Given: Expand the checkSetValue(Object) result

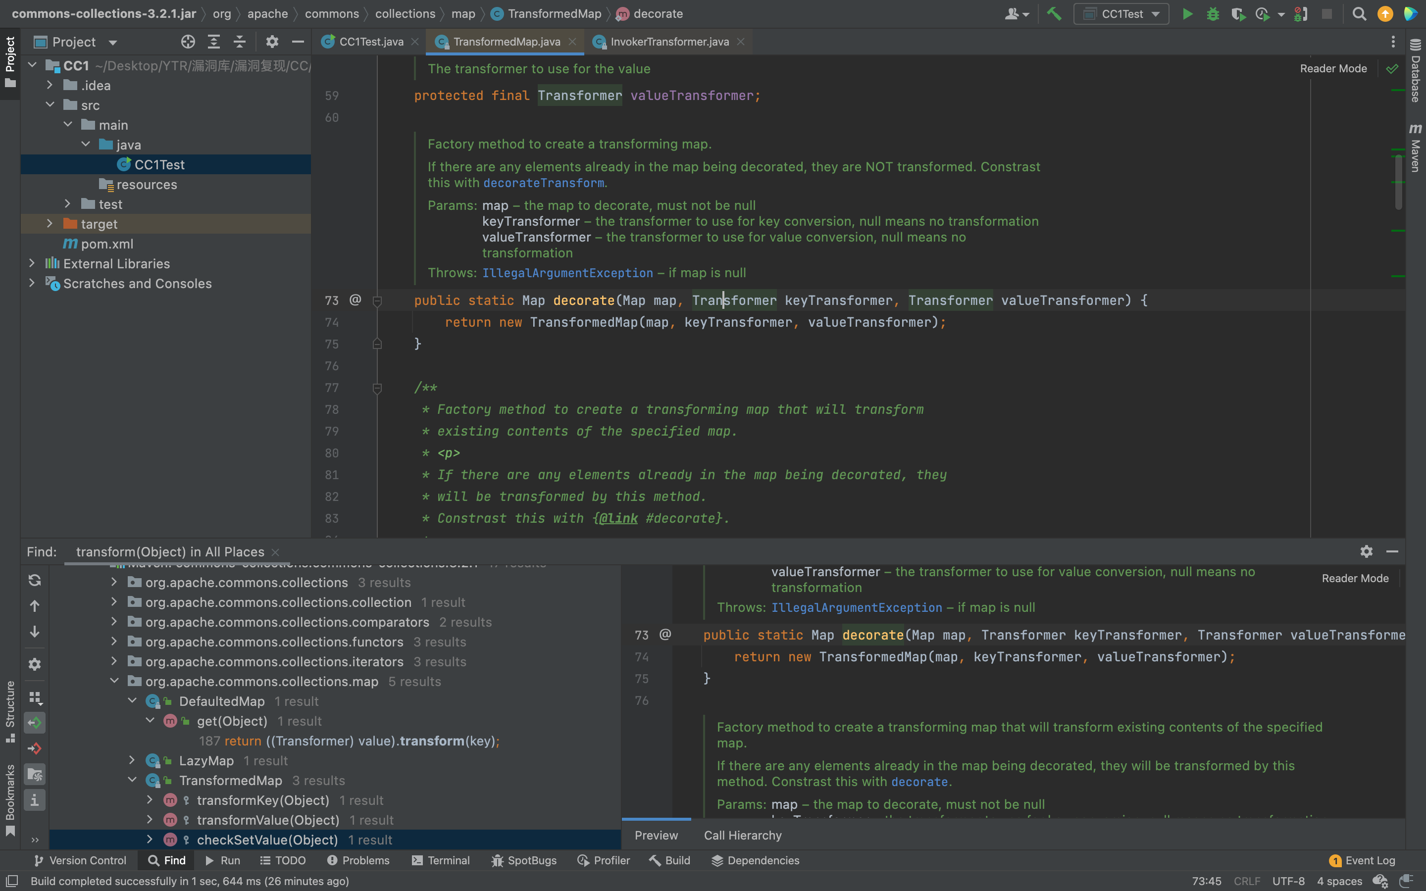Looking at the screenshot, I should point(150,840).
